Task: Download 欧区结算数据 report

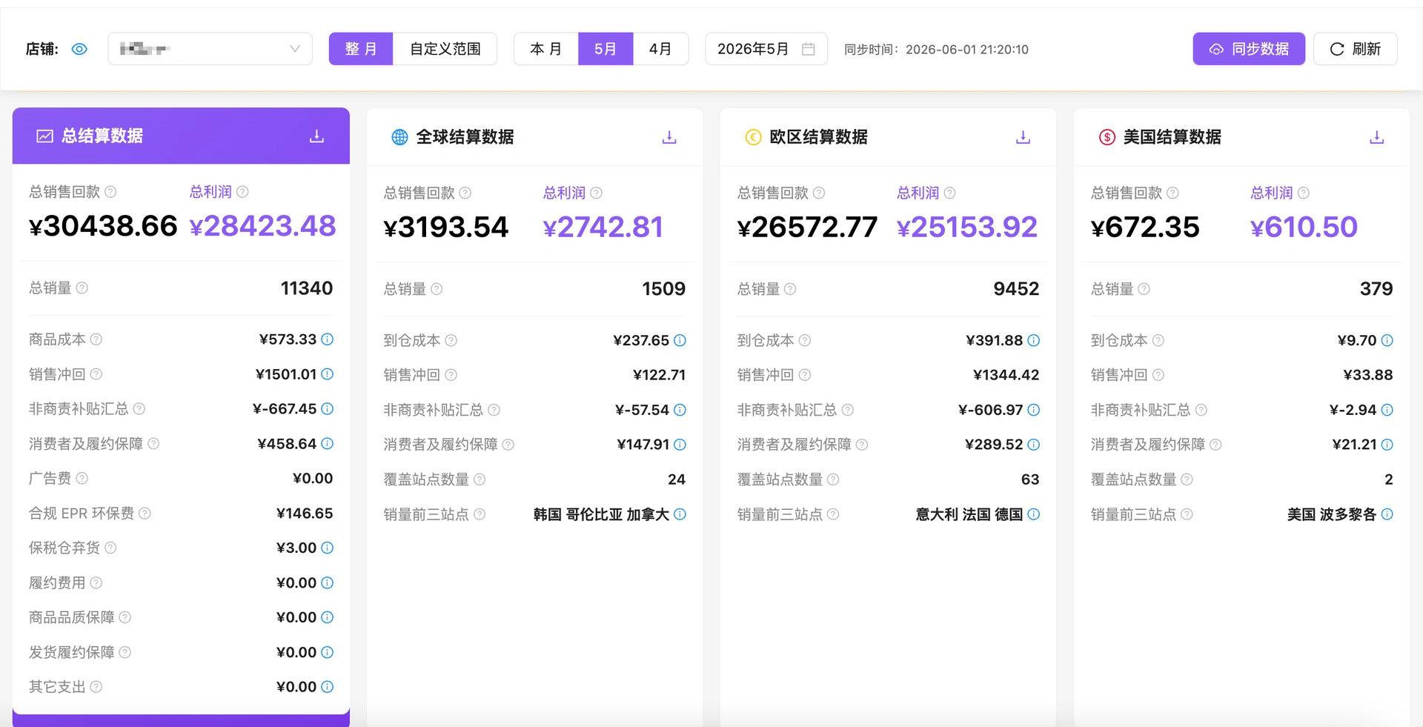Action: pos(1023,137)
